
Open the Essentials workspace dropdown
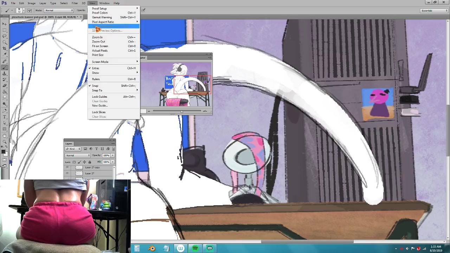(x=434, y=11)
